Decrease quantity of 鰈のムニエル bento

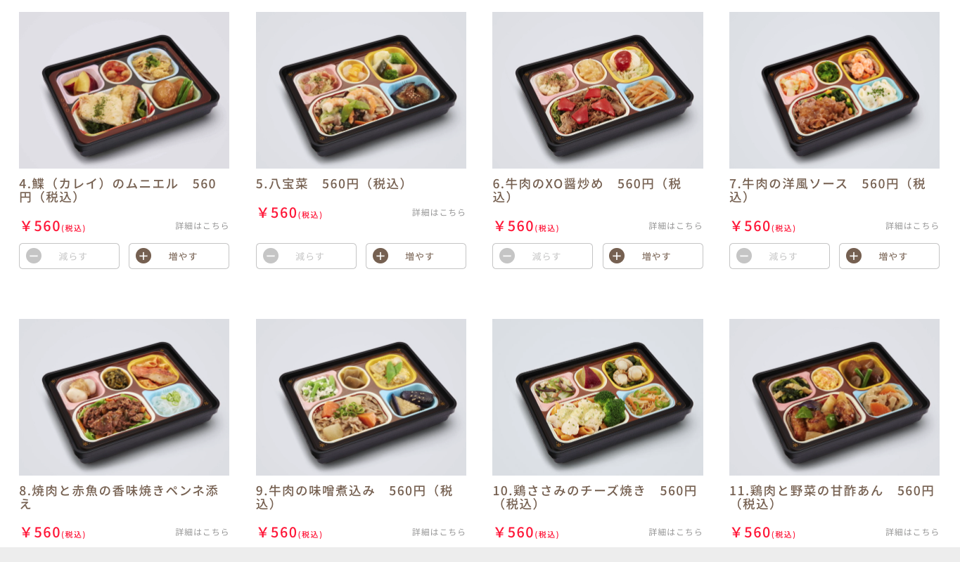pos(69,256)
